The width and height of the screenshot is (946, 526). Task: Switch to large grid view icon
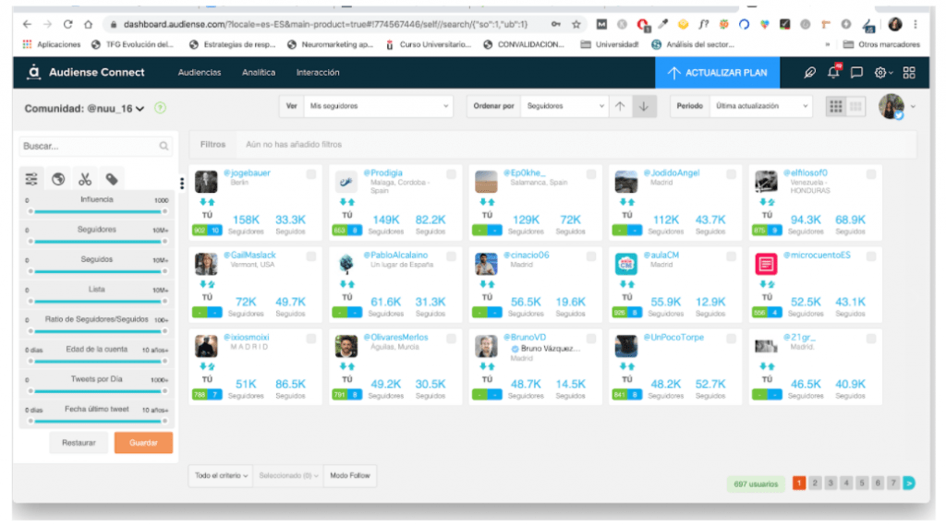855,107
